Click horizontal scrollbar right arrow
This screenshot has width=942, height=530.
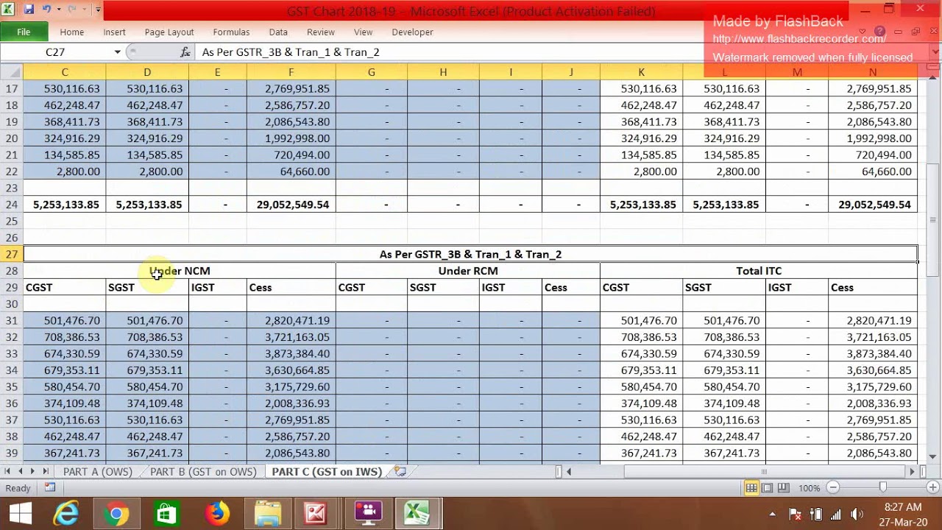click(x=912, y=471)
